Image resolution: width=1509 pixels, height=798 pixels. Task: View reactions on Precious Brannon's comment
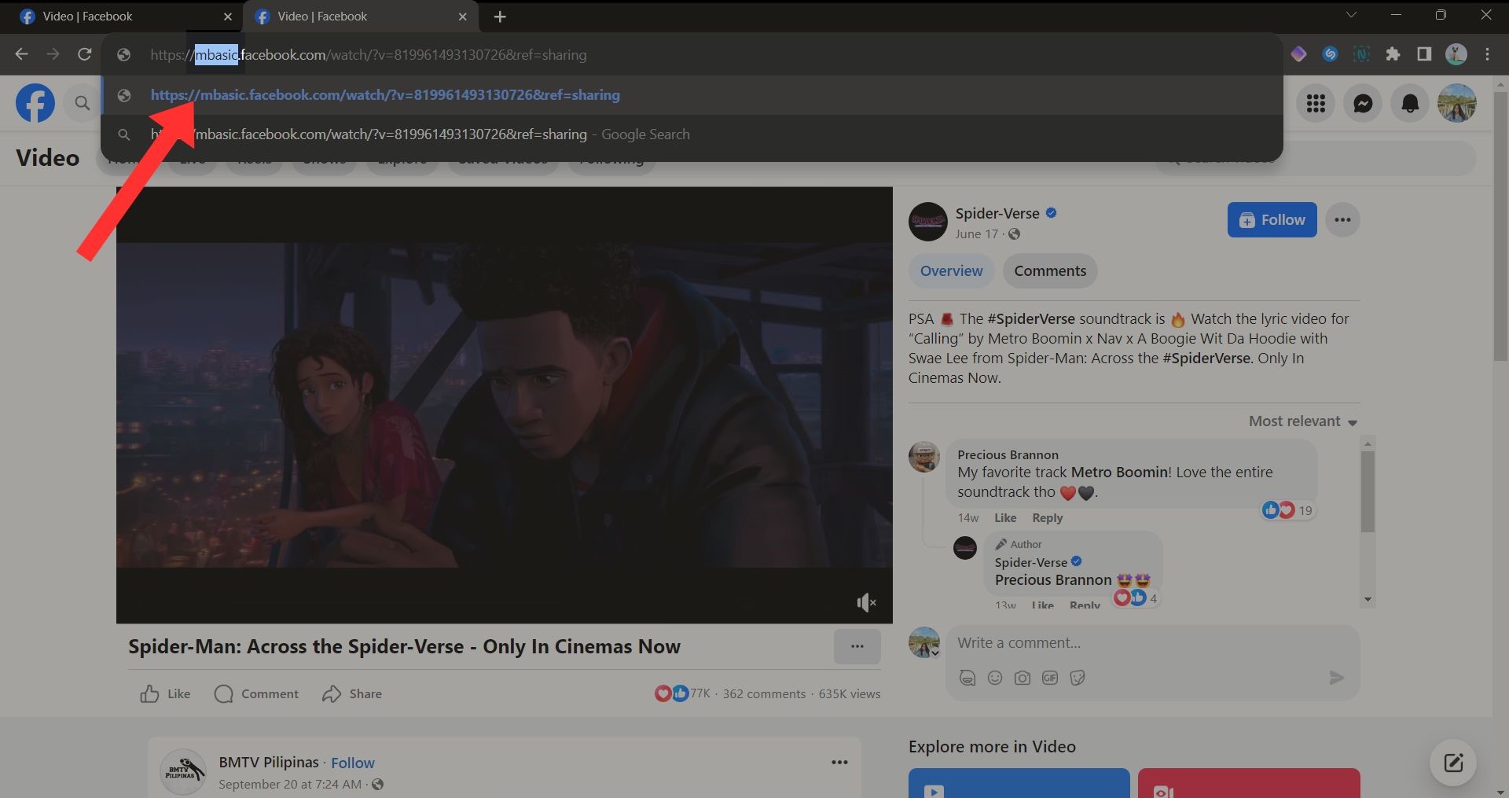1288,510
